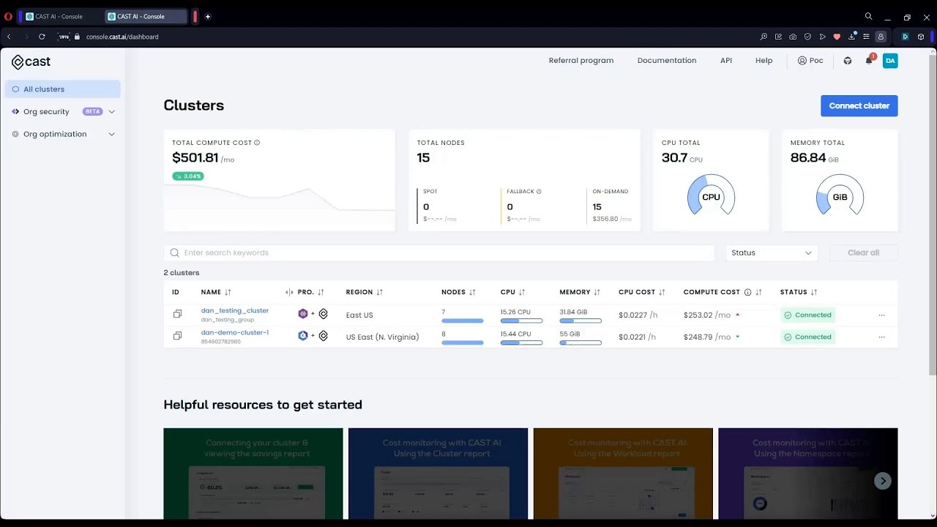The height and width of the screenshot is (527, 937).
Task: Open the Help menu in header
Action: [764, 61]
